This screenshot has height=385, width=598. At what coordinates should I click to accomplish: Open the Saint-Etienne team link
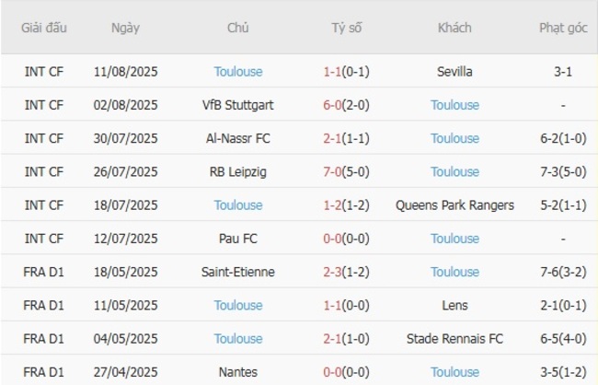[x=237, y=272]
